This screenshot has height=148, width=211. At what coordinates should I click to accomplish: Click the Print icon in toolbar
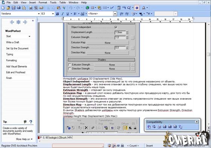19,8
